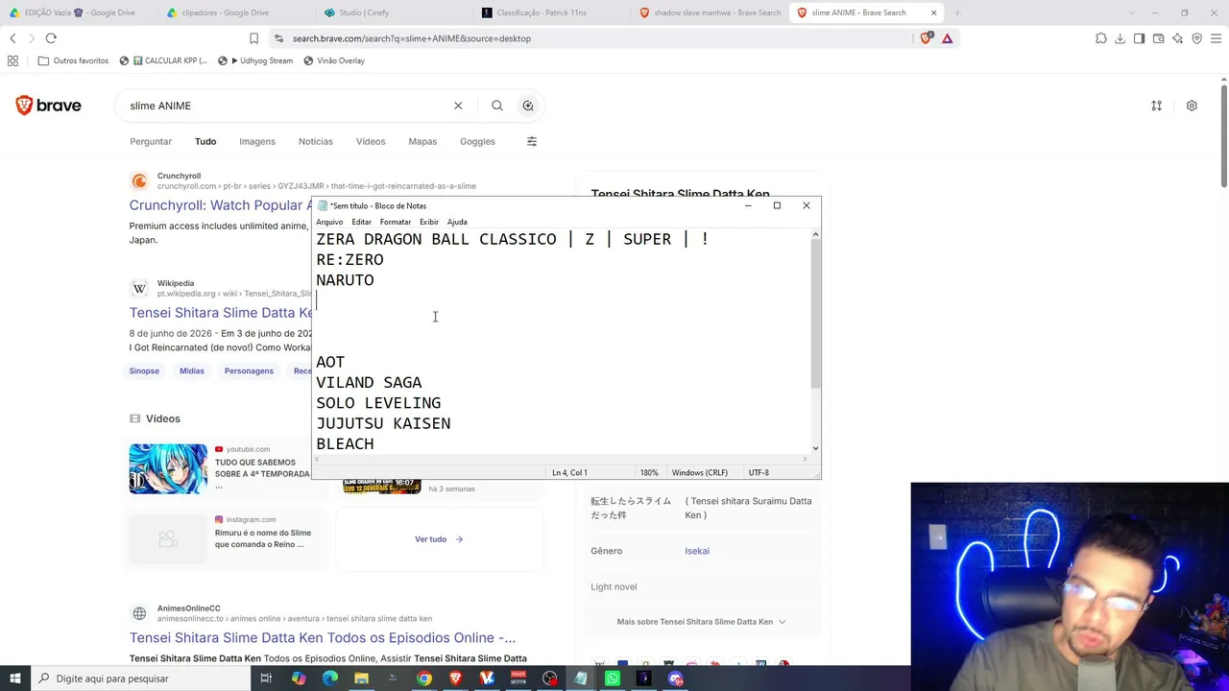The height and width of the screenshot is (691, 1229).
Task: Open Brave main hamburger menu
Action: click(x=1217, y=38)
